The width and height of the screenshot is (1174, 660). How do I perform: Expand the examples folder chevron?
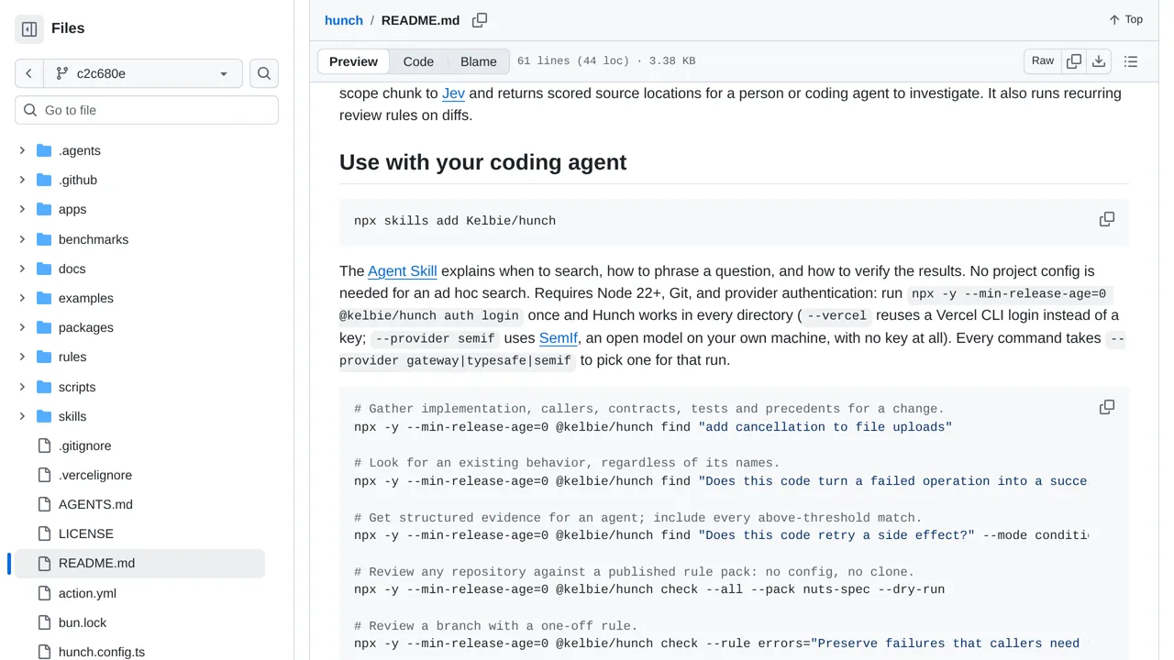22,298
